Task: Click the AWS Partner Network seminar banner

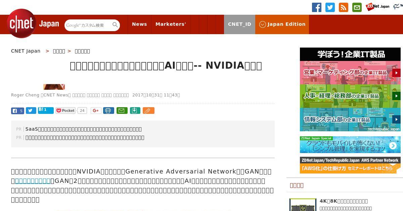Action: coord(350,165)
